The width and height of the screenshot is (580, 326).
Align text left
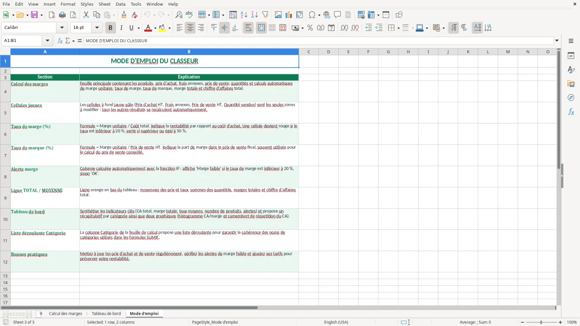(179, 28)
